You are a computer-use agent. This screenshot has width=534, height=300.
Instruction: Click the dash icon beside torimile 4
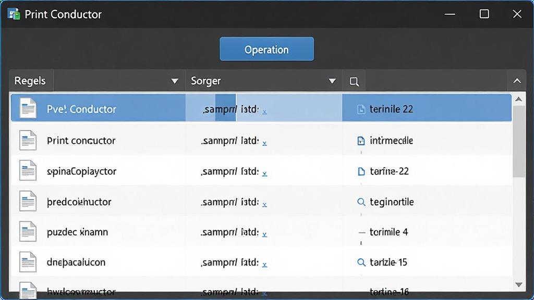click(362, 233)
